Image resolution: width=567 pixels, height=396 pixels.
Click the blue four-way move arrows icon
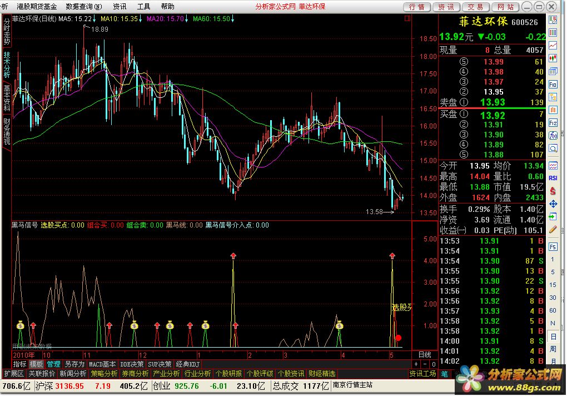click(553, 204)
